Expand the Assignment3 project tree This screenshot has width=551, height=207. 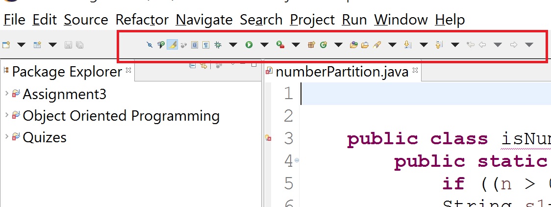point(6,93)
